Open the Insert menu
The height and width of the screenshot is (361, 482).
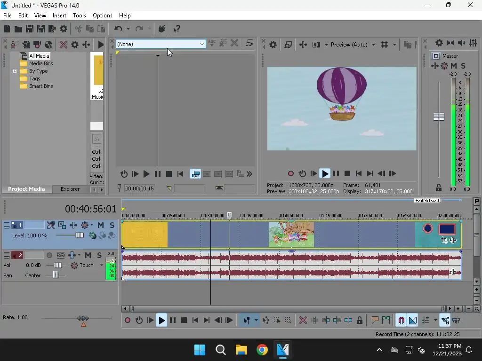coord(59,16)
